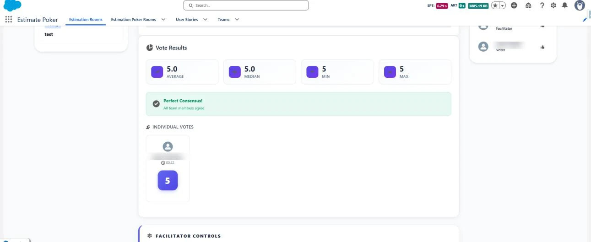Image resolution: width=591 pixels, height=242 pixels.
Task: Expand the Teams tab dropdown
Action: click(x=237, y=20)
